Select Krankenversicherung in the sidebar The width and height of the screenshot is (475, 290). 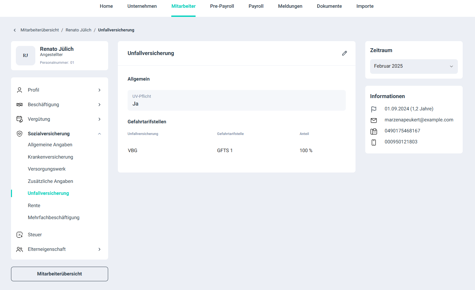(x=51, y=157)
